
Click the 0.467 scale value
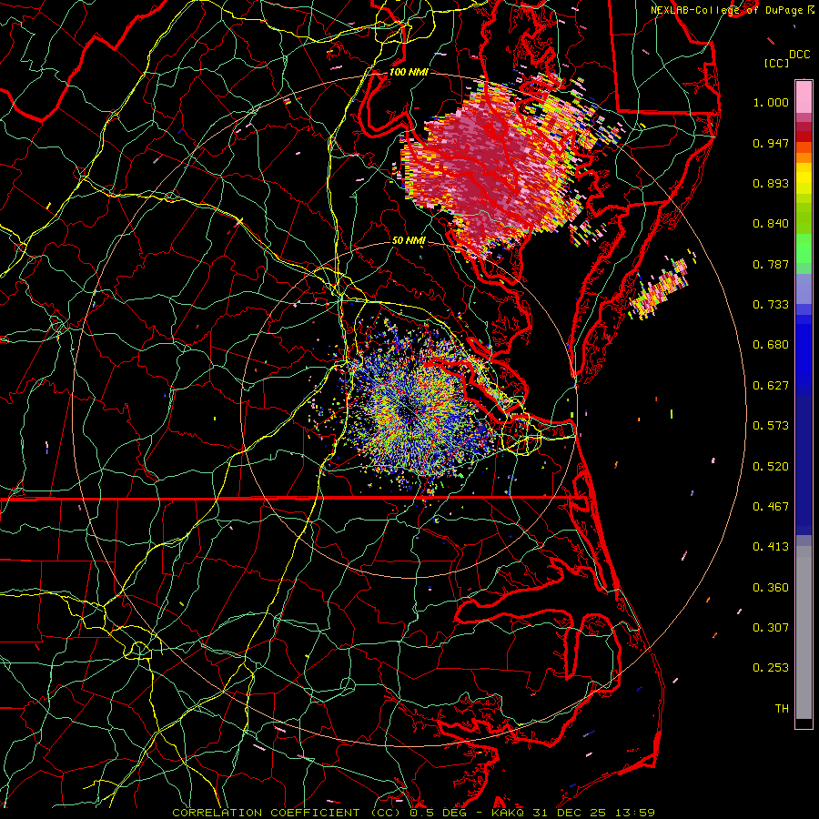[x=771, y=507]
